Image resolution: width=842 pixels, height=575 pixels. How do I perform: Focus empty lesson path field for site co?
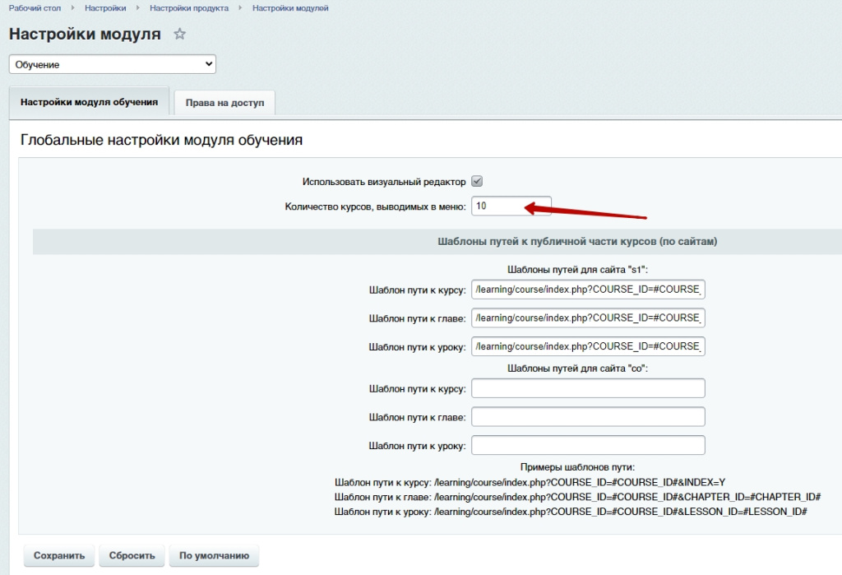point(588,445)
